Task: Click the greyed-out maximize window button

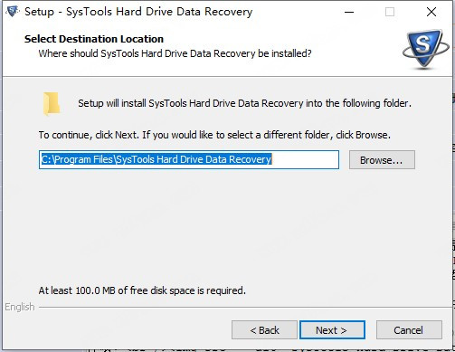Action: [x=390, y=12]
